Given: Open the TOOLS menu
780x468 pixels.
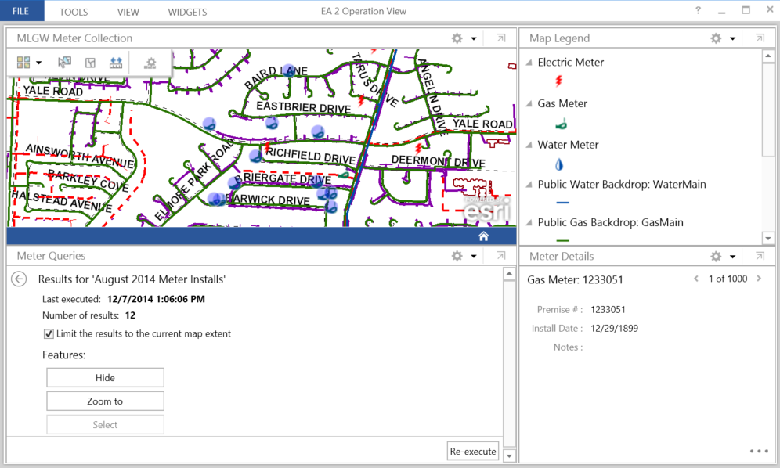Looking at the screenshot, I should pos(74,12).
